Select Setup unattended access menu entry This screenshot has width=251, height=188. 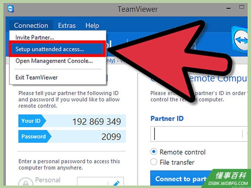[x=57, y=49]
